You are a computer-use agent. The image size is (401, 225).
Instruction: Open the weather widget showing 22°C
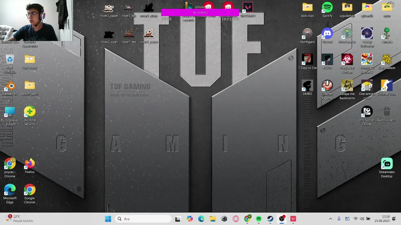19,218
